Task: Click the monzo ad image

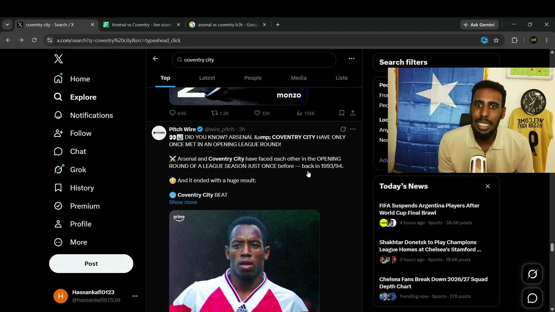Action: click(238, 96)
